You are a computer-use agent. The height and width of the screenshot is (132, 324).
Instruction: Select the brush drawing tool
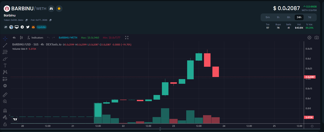5,59
